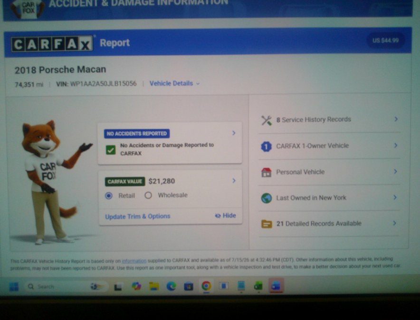Open Microsoft Edge from the taskbar
Viewport: 420px width, 320px height.
[x=172, y=286]
